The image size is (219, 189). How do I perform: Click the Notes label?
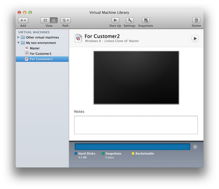coord(79,111)
